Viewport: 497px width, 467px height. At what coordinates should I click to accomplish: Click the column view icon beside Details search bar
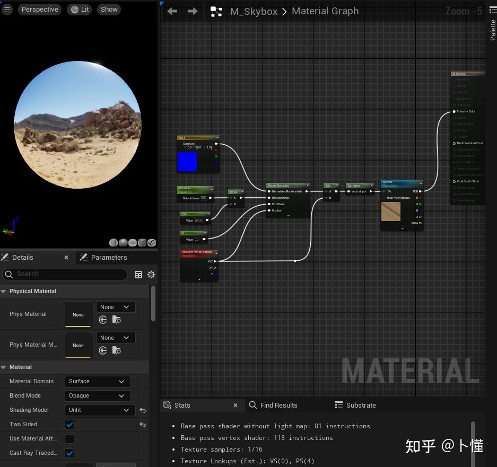(x=138, y=274)
